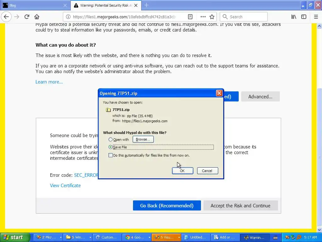The image size is (322, 242).
Task: Open the 2 Micr... taskbar group
Action: click(46, 237)
